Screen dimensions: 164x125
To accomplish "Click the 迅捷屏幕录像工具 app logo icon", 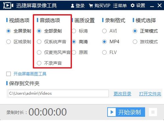I will click(x=8, y=5).
